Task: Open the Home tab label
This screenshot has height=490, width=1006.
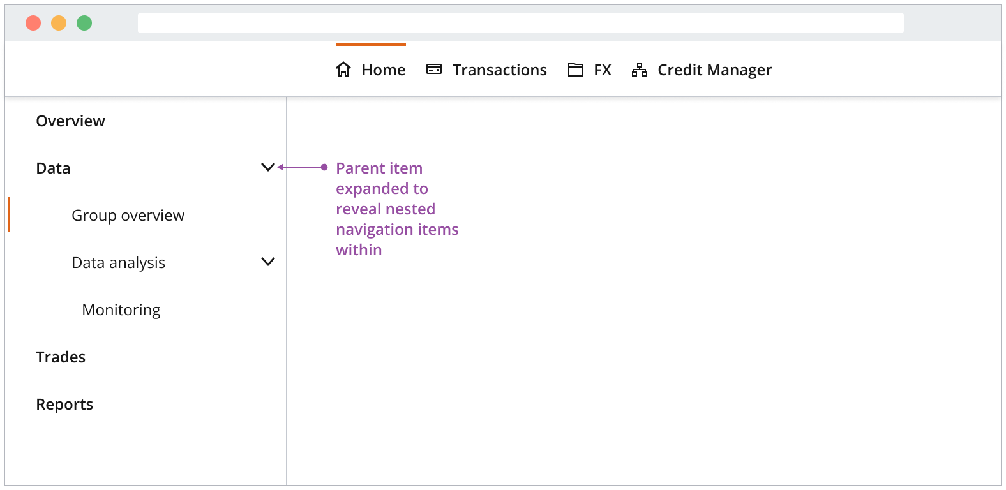Action: coord(383,70)
